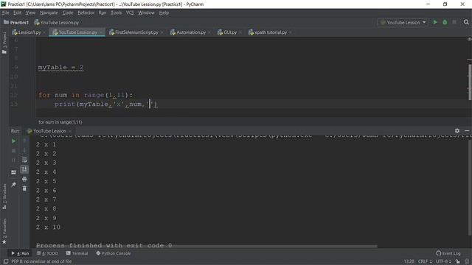Open the Refactor menu

point(86,13)
